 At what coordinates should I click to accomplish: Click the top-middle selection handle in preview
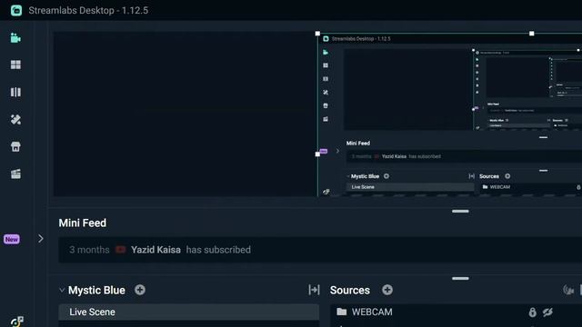coord(531,34)
